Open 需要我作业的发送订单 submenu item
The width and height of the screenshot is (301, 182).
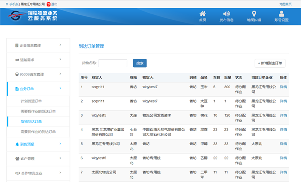click(38, 111)
